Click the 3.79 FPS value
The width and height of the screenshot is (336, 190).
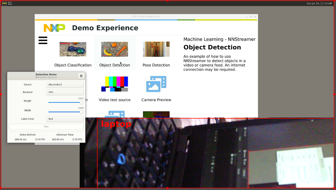(x=77, y=140)
